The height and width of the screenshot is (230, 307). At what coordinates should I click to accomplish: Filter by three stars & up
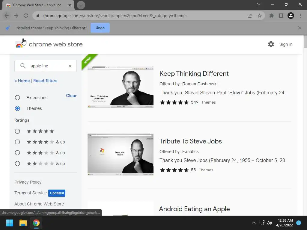point(17,153)
